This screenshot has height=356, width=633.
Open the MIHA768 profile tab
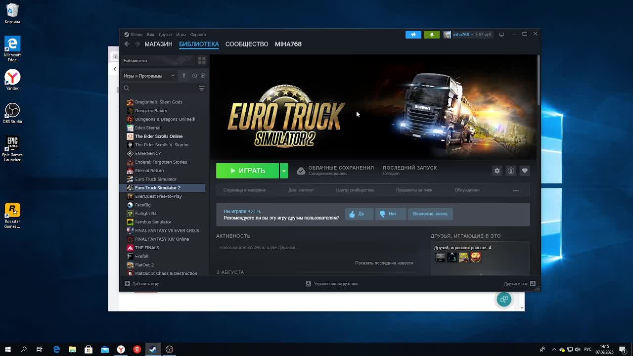point(288,44)
